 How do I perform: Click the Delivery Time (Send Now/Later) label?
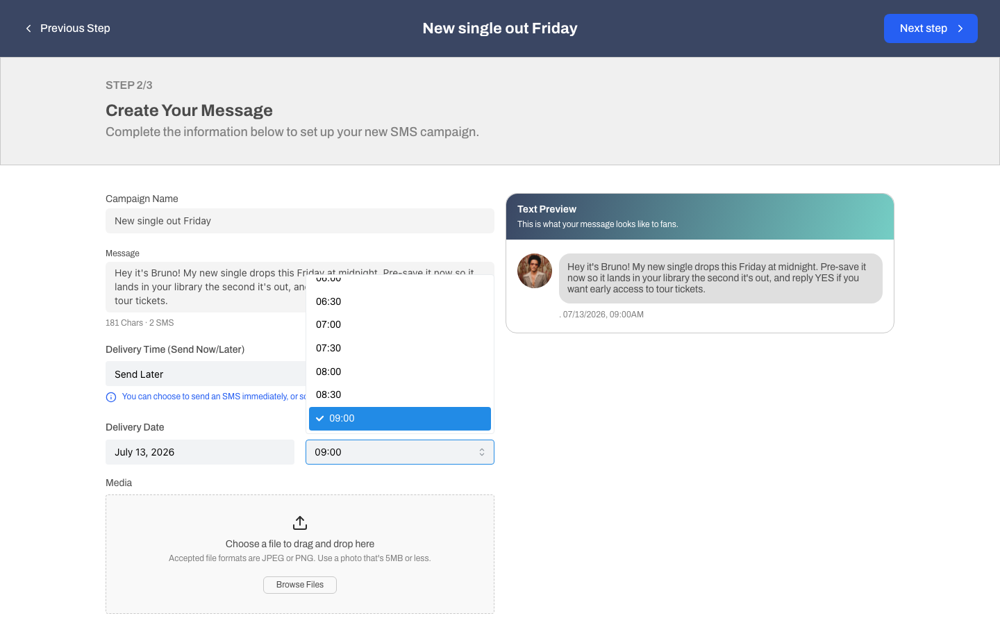[175, 349]
